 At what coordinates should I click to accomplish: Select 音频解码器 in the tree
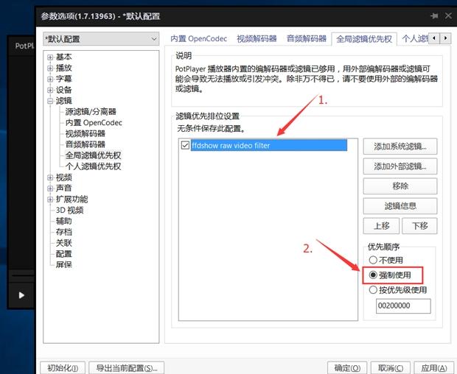[x=85, y=144]
